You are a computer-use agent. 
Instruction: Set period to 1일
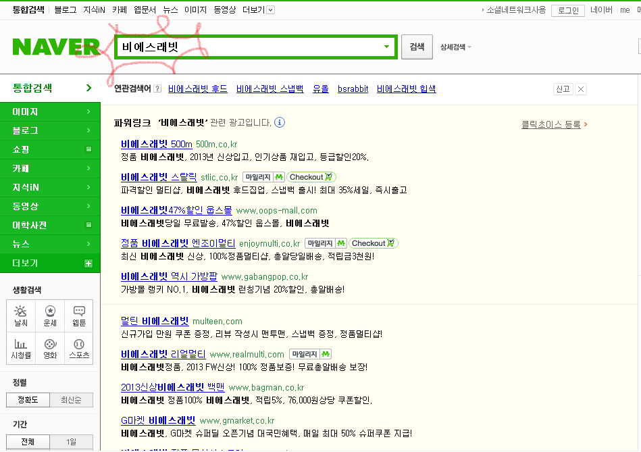pyautogui.click(x=71, y=442)
